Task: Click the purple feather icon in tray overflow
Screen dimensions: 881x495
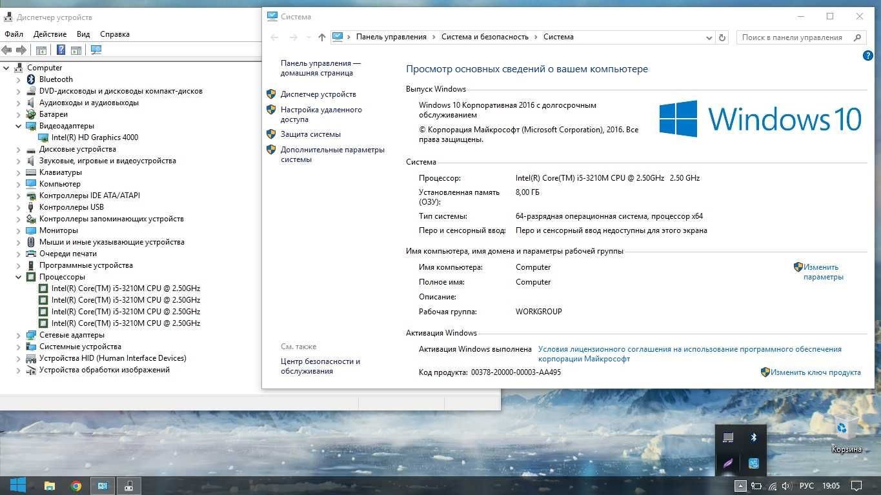Action: [x=728, y=463]
